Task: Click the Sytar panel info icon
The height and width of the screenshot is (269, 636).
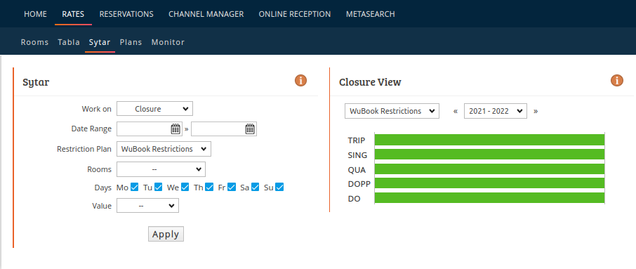Action: point(300,81)
